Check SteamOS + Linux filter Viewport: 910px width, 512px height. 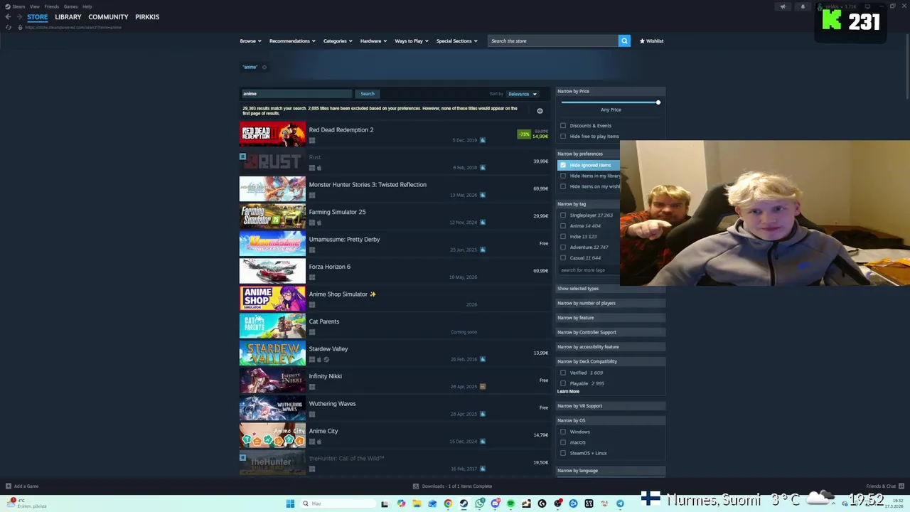click(563, 453)
